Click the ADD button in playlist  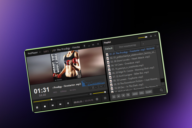point(135,94)
